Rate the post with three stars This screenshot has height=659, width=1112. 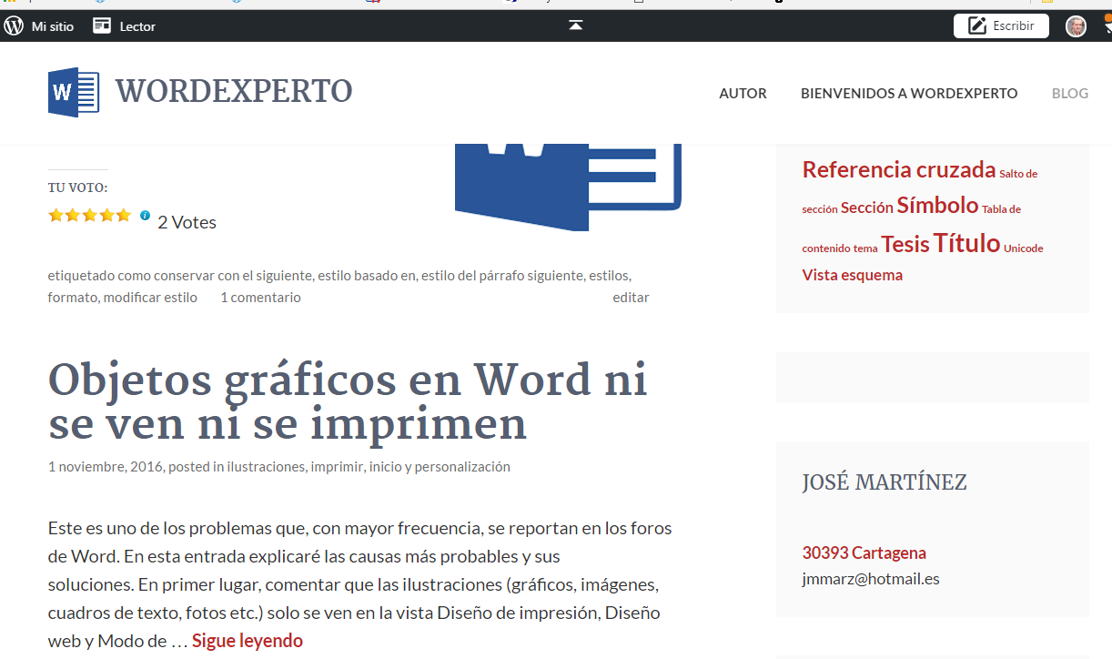pyautogui.click(x=89, y=216)
